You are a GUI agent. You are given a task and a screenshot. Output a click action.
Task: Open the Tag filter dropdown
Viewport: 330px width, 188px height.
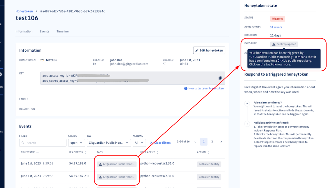pyautogui.click(x=109, y=143)
